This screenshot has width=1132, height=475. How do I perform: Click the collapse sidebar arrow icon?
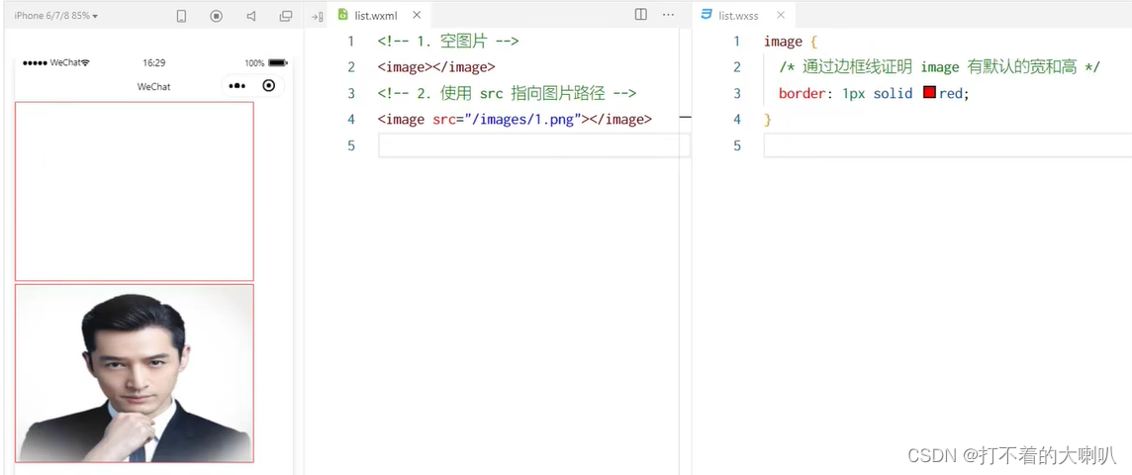(317, 16)
